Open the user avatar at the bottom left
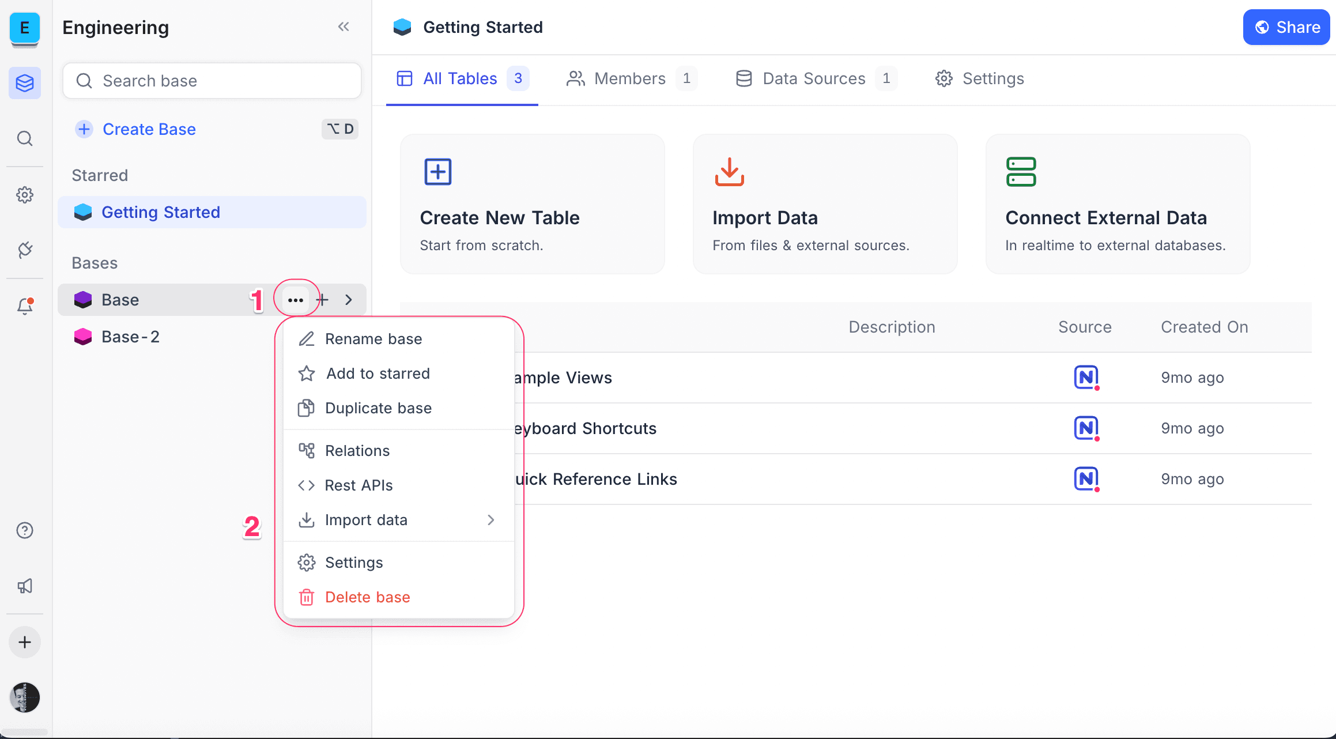 point(25,697)
